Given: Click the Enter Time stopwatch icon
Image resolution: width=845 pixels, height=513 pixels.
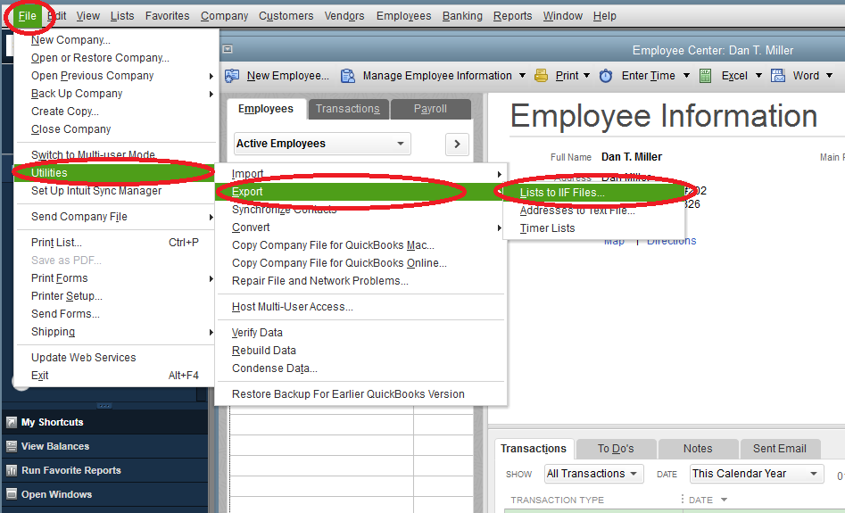Looking at the screenshot, I should (x=606, y=76).
